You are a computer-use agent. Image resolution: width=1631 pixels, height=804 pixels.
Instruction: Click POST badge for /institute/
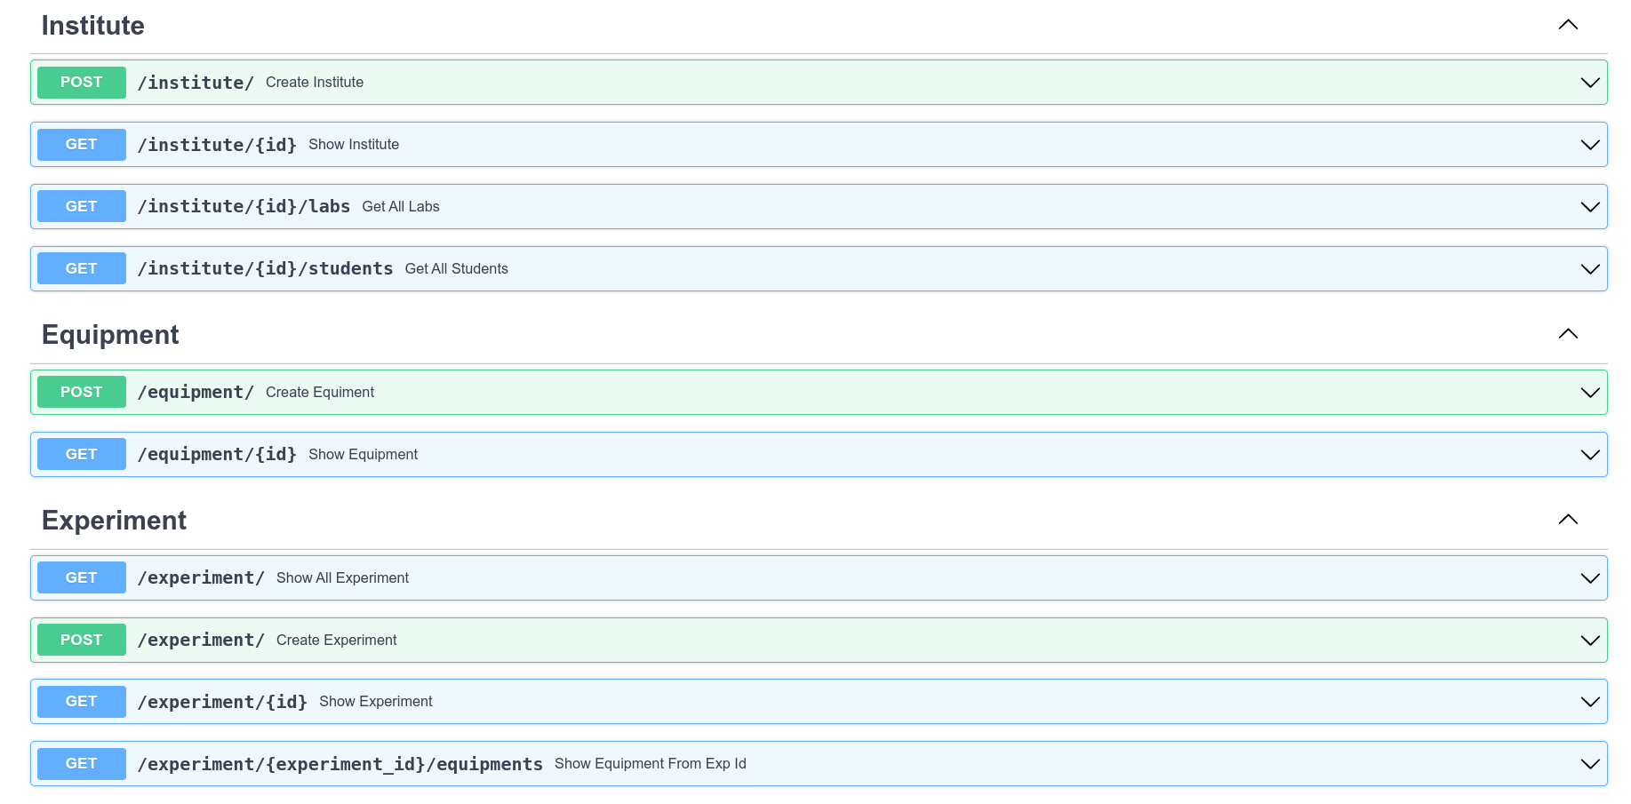[82, 83]
